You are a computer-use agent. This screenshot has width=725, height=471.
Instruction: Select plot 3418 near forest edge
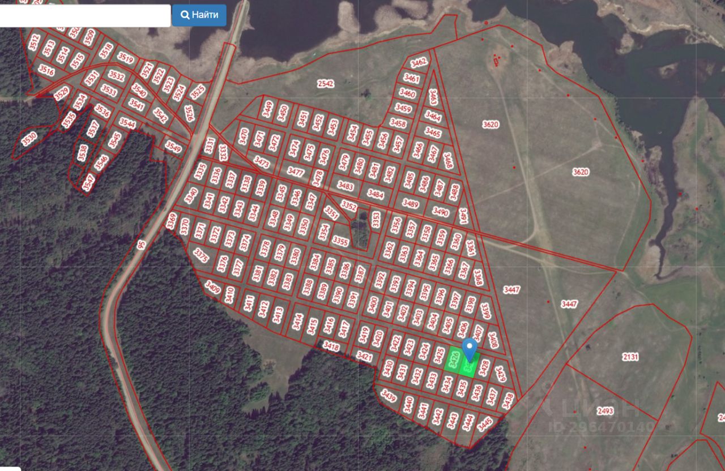(x=331, y=346)
